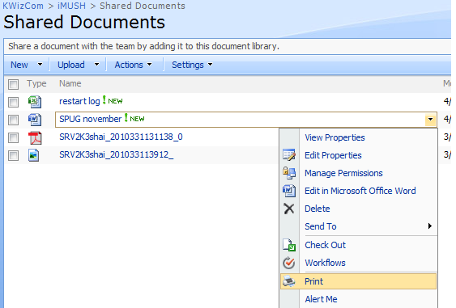
Task: Open the SPUG november document
Action: coord(90,119)
